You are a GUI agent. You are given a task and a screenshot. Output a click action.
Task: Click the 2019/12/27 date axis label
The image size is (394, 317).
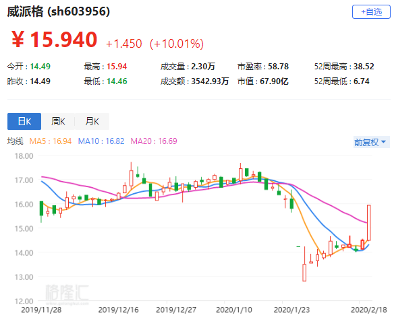(176, 310)
